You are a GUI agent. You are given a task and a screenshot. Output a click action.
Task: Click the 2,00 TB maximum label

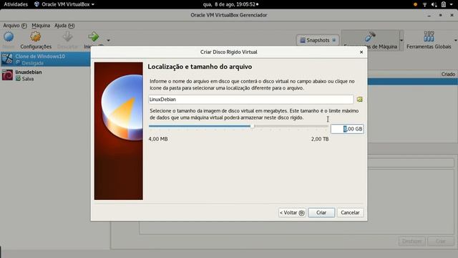pyautogui.click(x=320, y=139)
